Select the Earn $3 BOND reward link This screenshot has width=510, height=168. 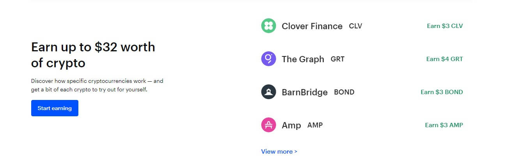(442, 92)
